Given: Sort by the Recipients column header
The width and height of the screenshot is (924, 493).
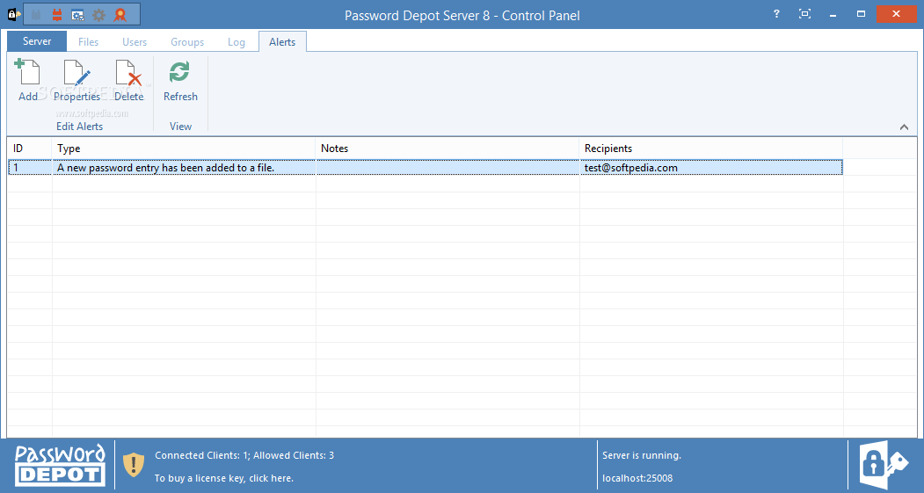Looking at the screenshot, I should pos(711,149).
